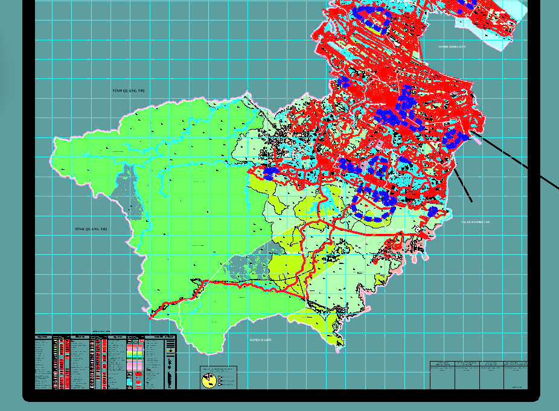Click the star symbol in the legend table
Image resolution: width=559 pixels, height=411 pixels.
[x=170, y=350]
